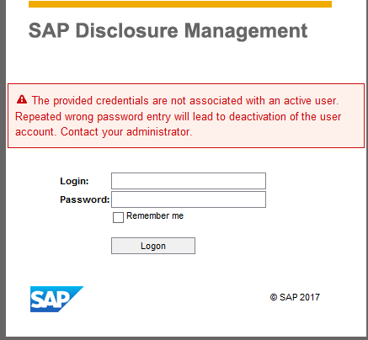Click 'deactivation of the user' error text

click(x=285, y=116)
